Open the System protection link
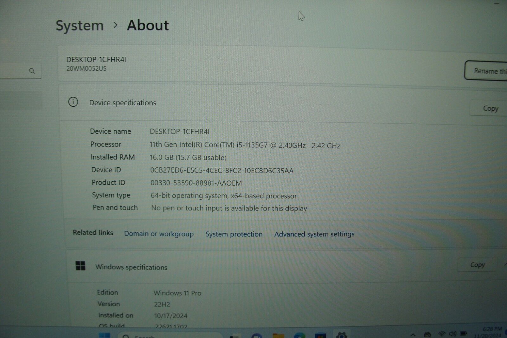This screenshot has width=507, height=338. point(234,234)
